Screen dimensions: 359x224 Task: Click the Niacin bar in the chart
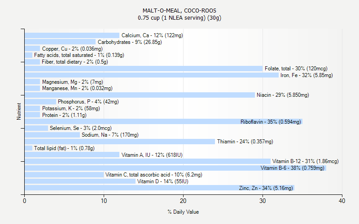coord(140,95)
